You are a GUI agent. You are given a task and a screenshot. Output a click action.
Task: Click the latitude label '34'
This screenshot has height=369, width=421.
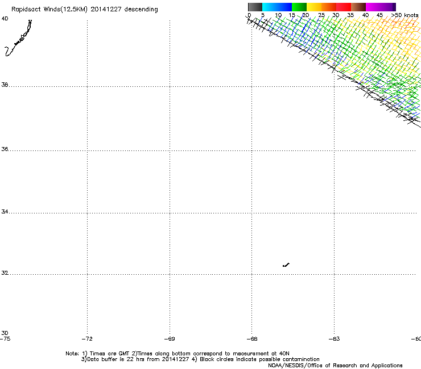click(5, 212)
